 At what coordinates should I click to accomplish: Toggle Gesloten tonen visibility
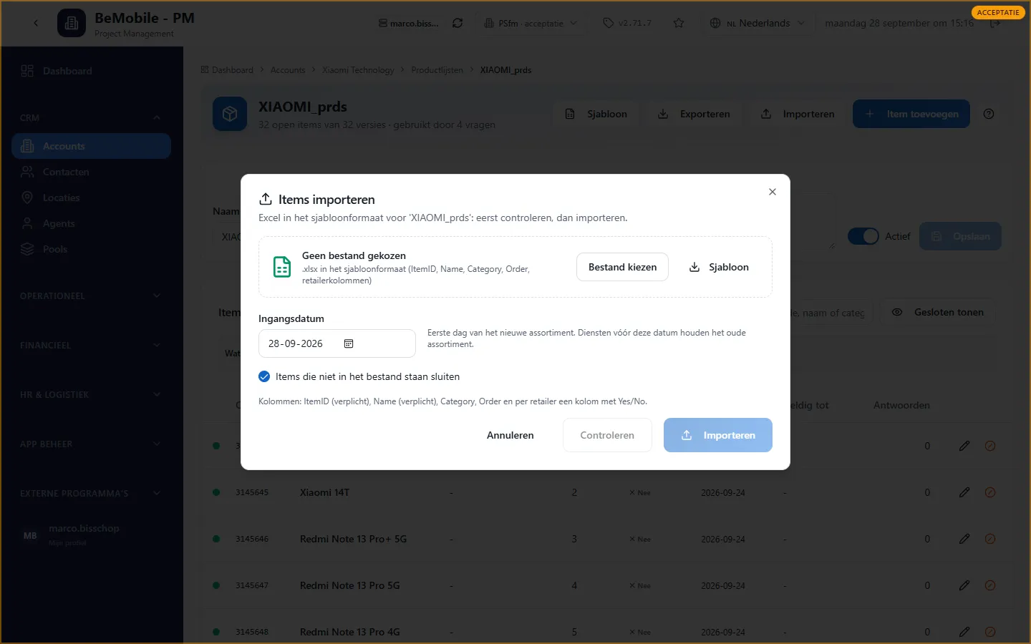click(x=937, y=312)
